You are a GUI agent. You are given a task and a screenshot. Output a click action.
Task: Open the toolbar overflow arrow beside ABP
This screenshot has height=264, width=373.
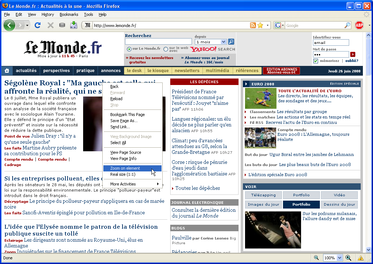point(369,25)
